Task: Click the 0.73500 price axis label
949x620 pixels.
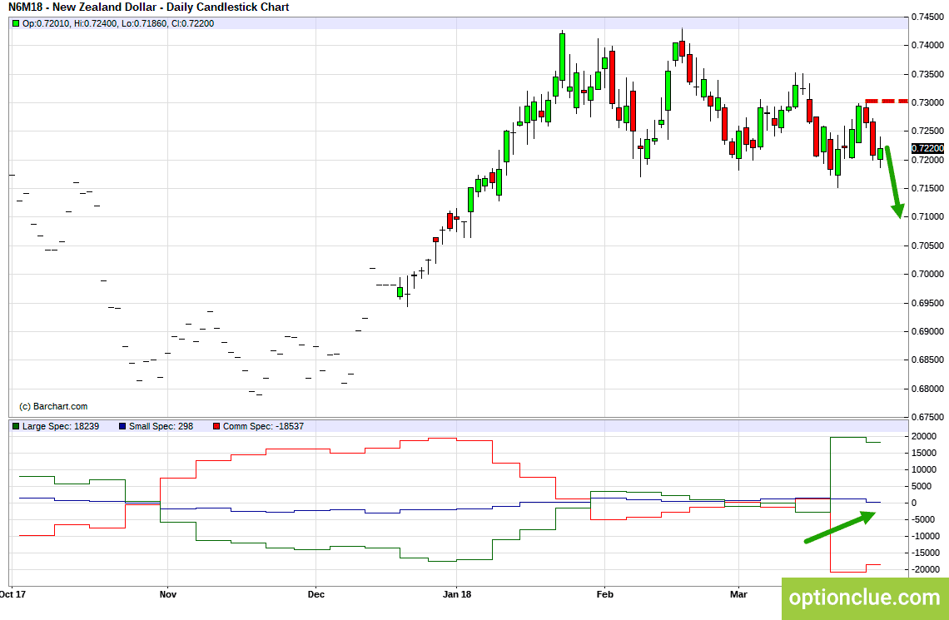Action: click(929, 74)
